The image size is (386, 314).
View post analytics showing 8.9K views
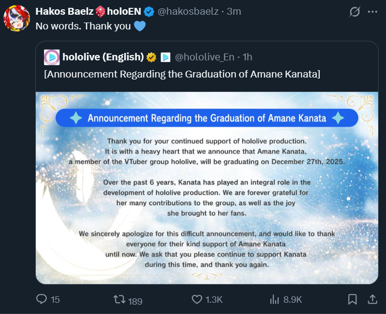point(275,299)
